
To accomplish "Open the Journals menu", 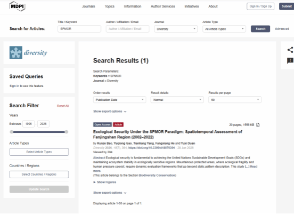I will point(88,6).
